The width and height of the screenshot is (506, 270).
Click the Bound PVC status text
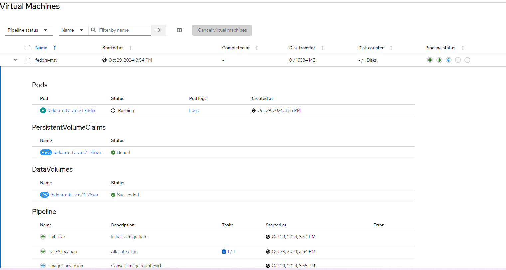click(123, 152)
